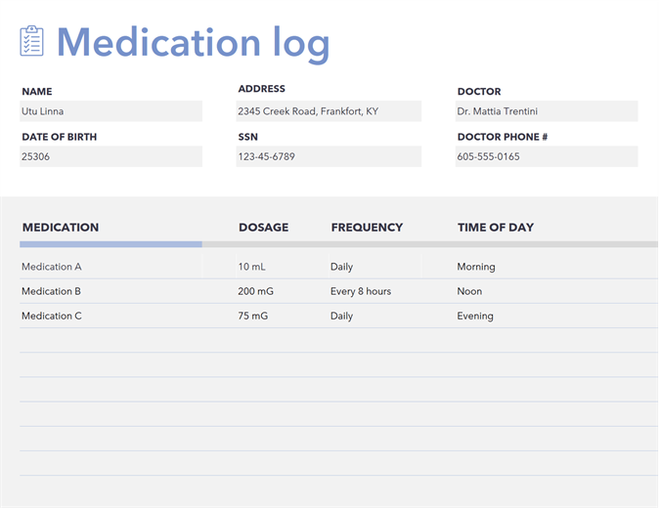
Task: Click the address field 2345 Creek Road
Action: 328,111
